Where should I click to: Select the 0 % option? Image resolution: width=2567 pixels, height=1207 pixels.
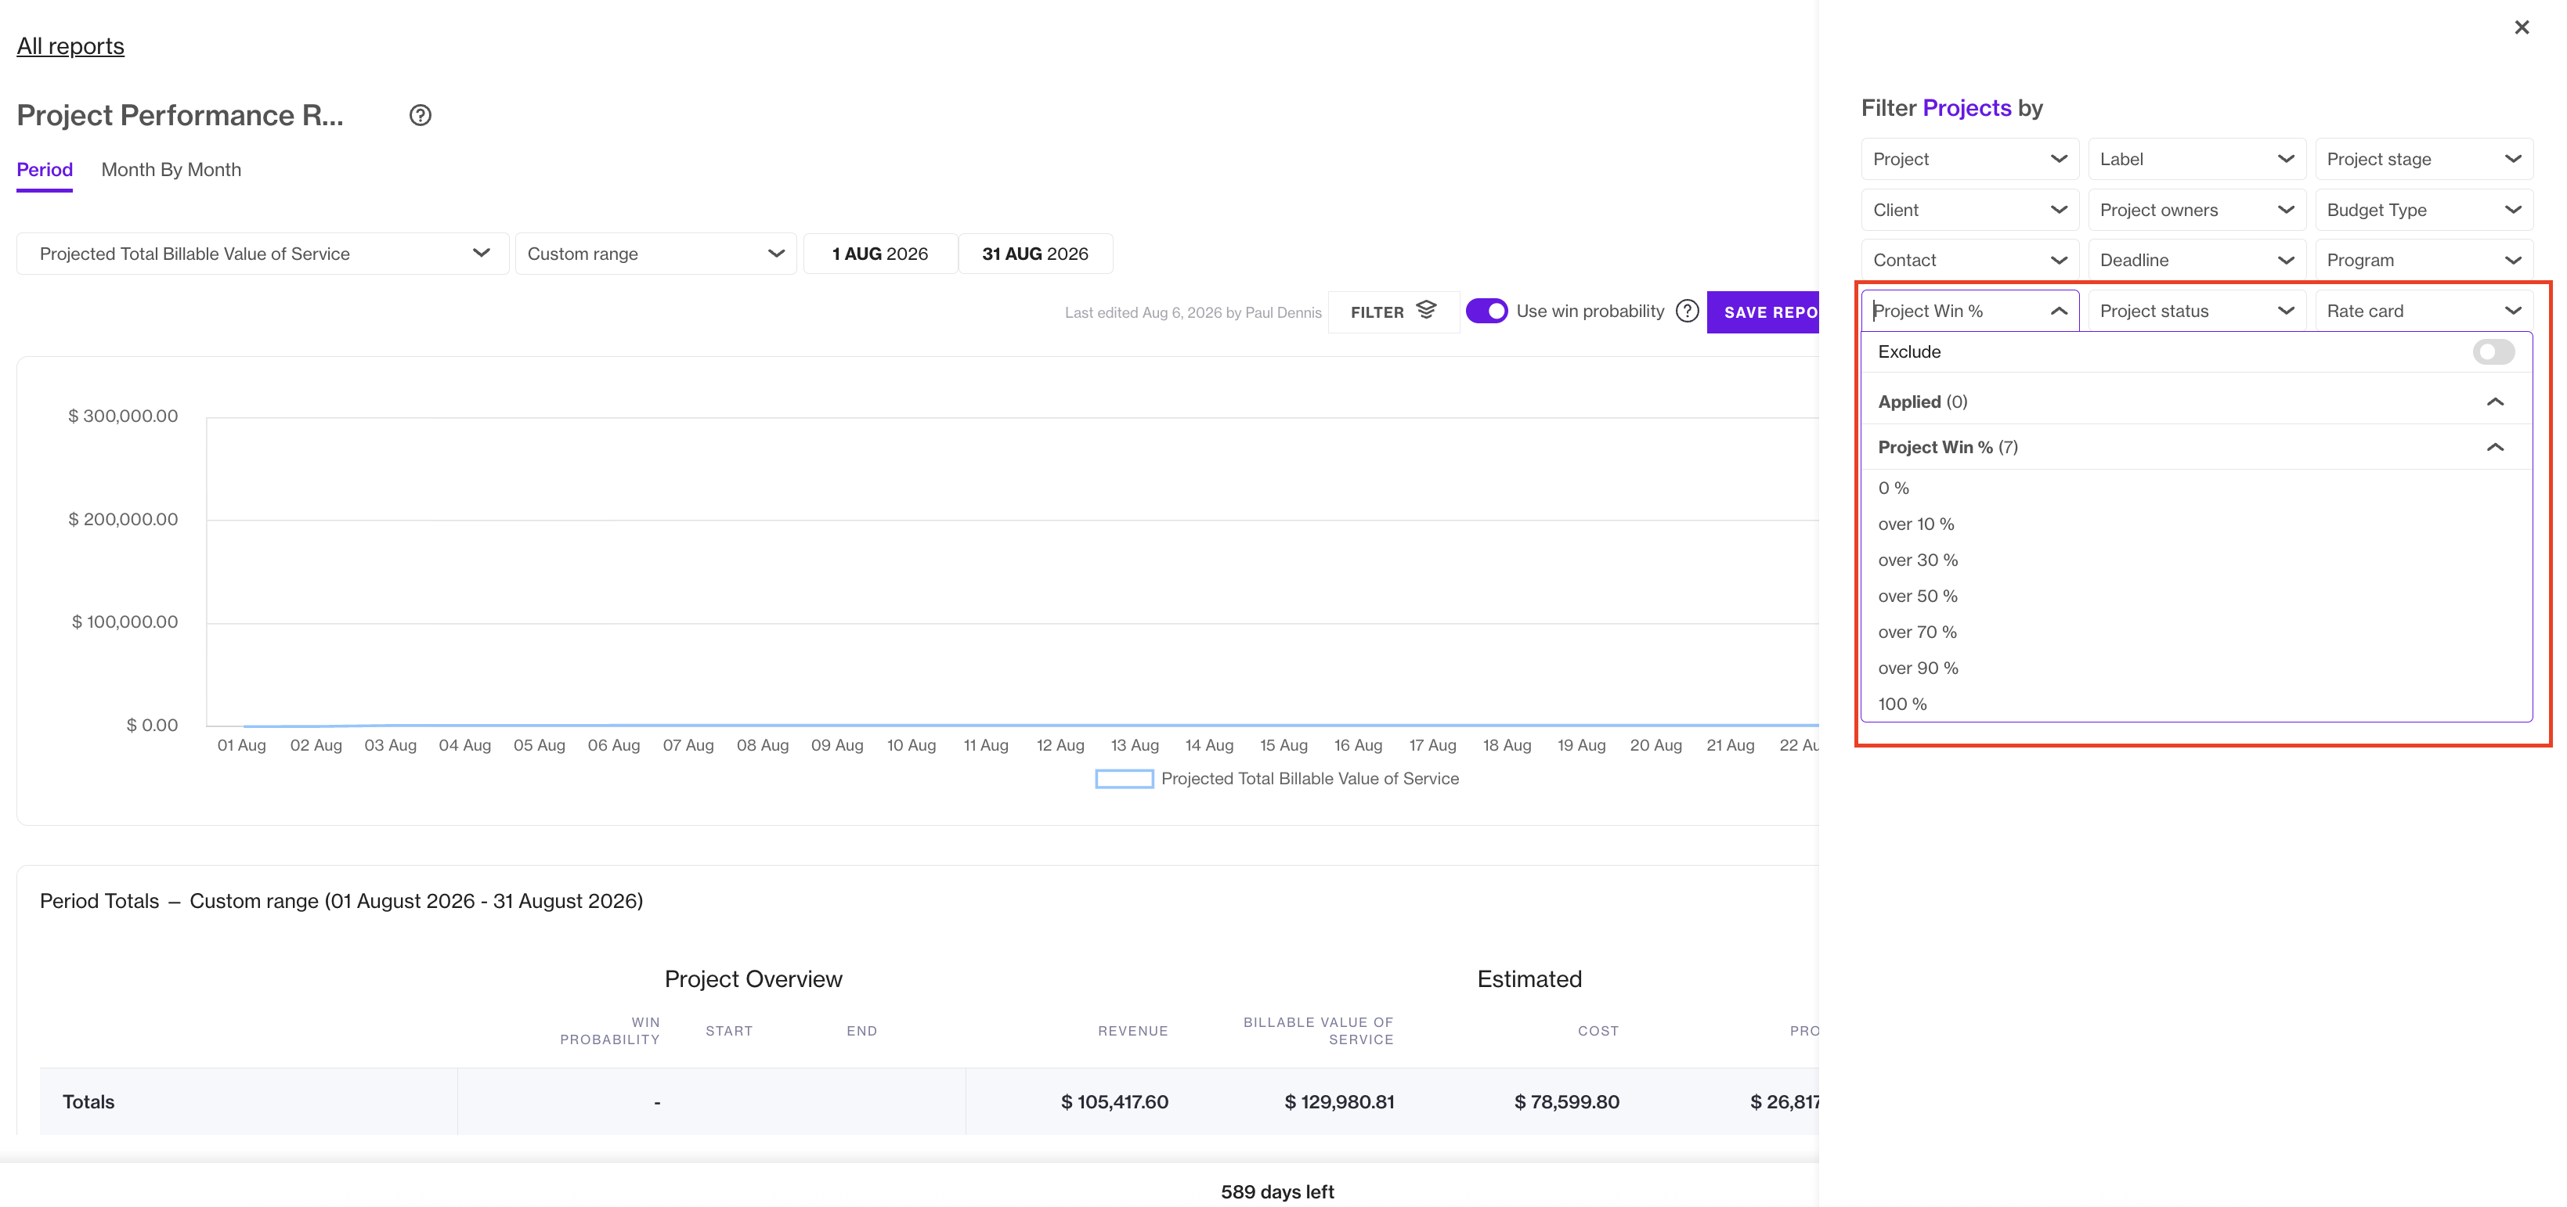point(2197,488)
